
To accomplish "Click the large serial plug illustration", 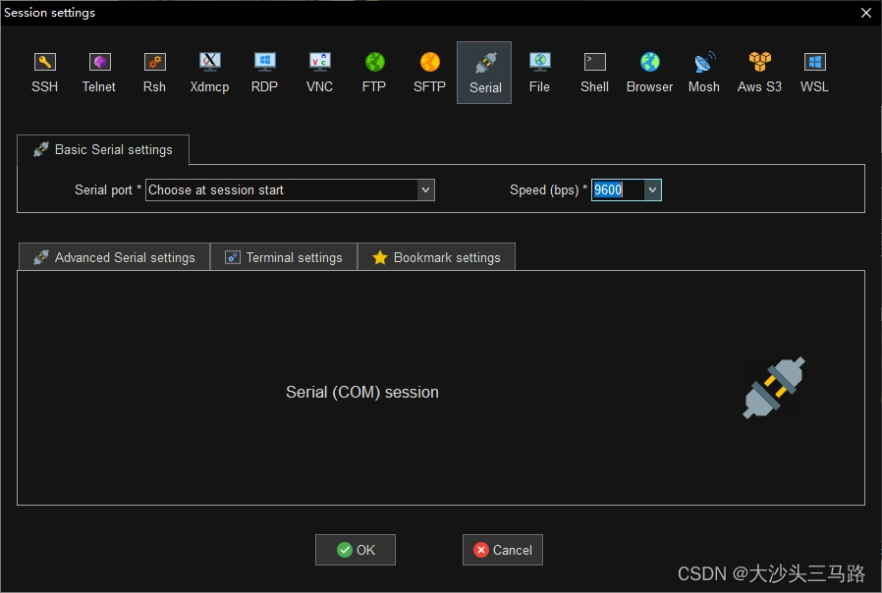I will pyautogui.click(x=774, y=388).
